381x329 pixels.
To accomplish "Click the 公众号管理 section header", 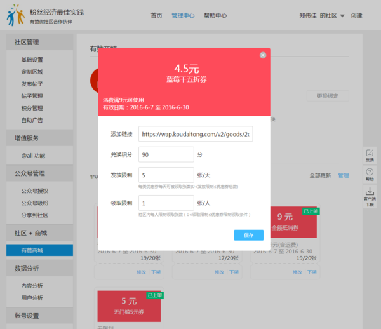I will pyautogui.click(x=39, y=173).
